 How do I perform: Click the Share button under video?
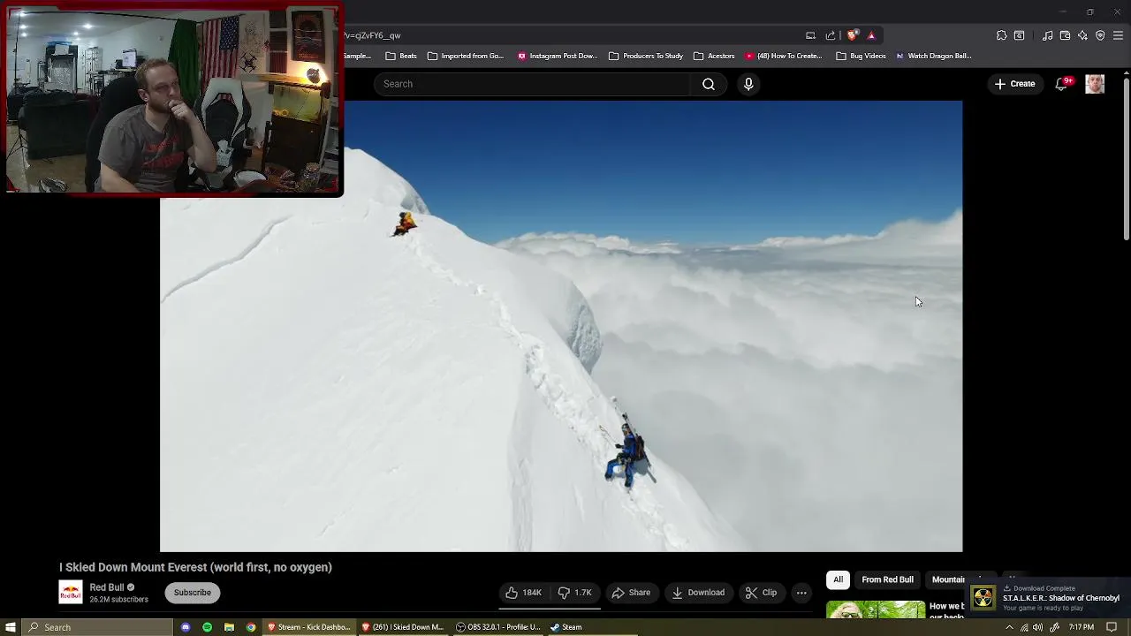click(631, 593)
